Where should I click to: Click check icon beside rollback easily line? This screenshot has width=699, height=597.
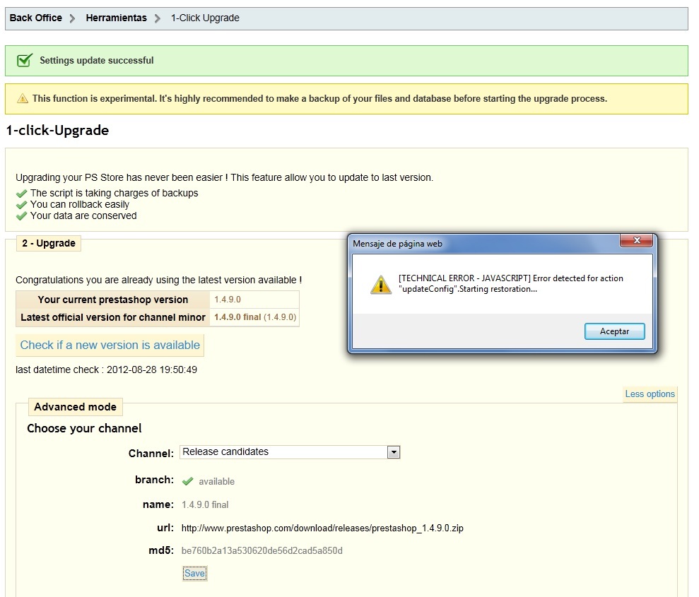[21, 205]
